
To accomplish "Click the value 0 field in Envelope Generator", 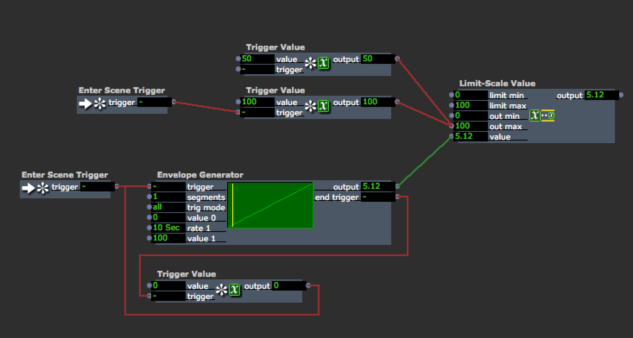I will (168, 217).
